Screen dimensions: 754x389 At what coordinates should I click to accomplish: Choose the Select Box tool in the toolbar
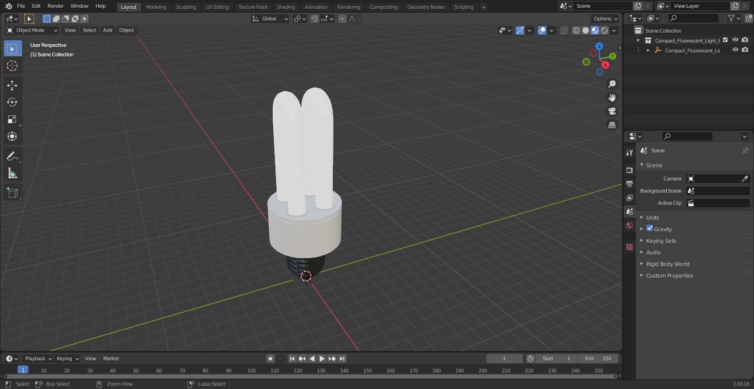tap(12, 49)
